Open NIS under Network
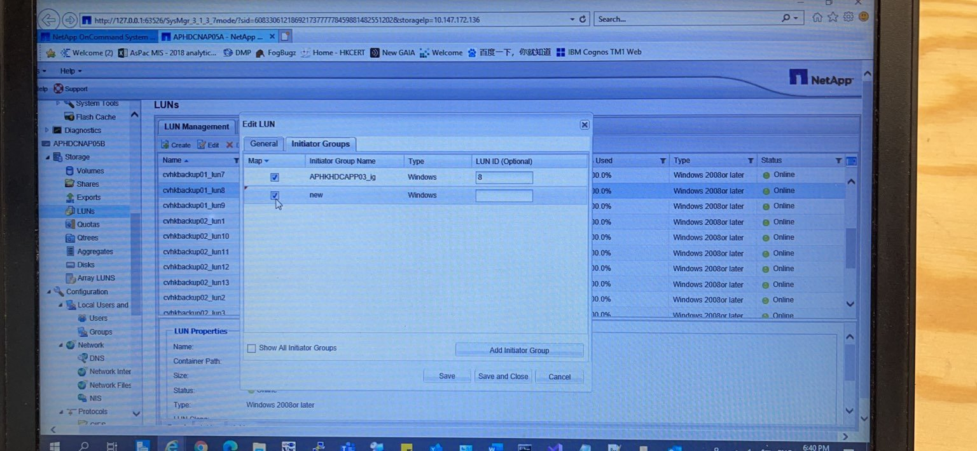Screen dimensions: 977x451 click(95, 398)
